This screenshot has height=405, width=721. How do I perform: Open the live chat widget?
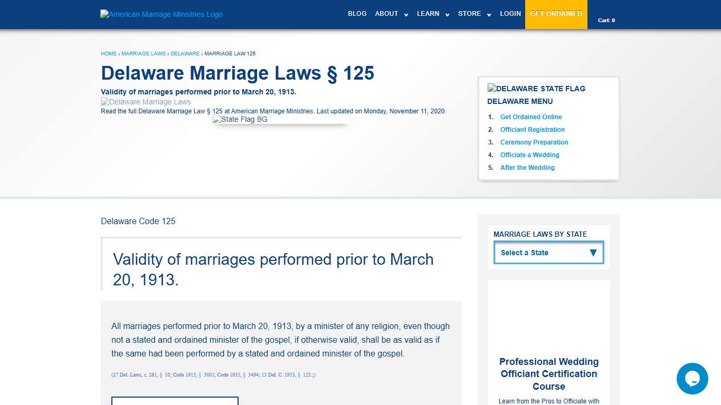[x=692, y=379]
